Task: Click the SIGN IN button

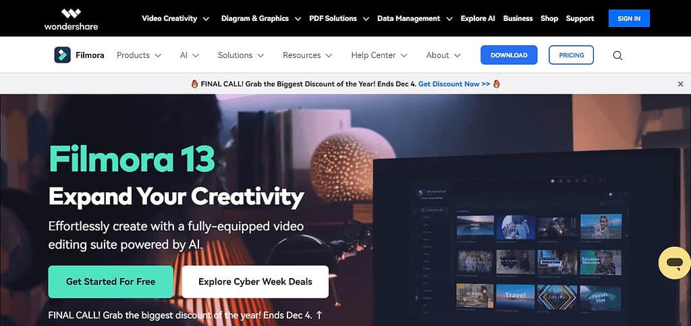Action: click(629, 18)
